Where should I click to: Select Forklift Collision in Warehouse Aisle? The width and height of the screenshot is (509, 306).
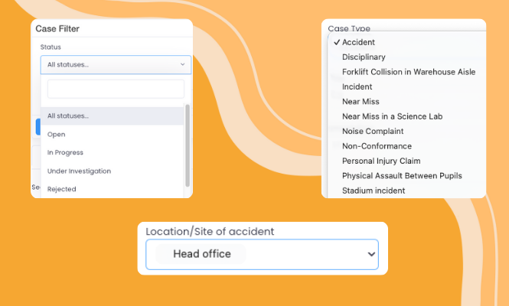point(409,72)
